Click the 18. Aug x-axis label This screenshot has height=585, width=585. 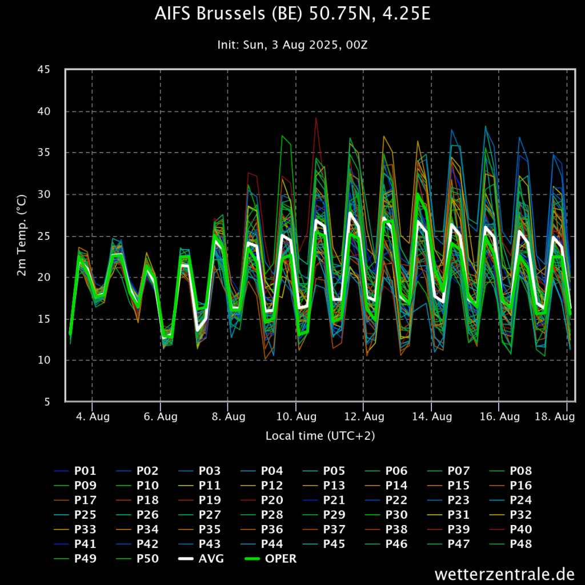tap(555, 416)
